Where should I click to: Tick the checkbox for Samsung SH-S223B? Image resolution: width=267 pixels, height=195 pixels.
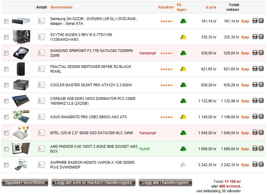point(6,21)
